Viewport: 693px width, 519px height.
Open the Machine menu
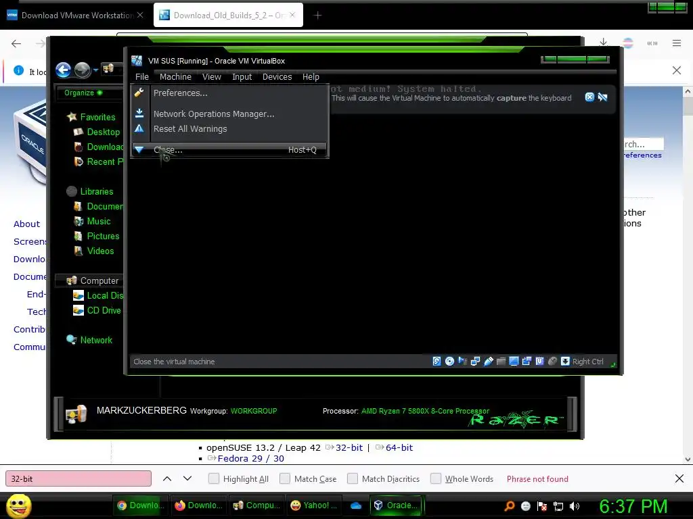pos(175,77)
